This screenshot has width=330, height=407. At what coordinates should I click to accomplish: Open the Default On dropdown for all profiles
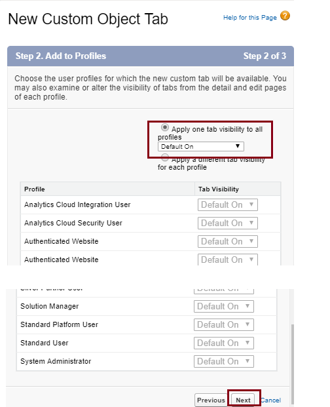click(x=200, y=146)
